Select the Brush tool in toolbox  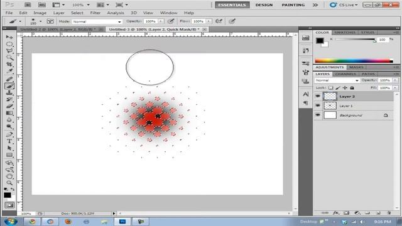(x=9, y=86)
